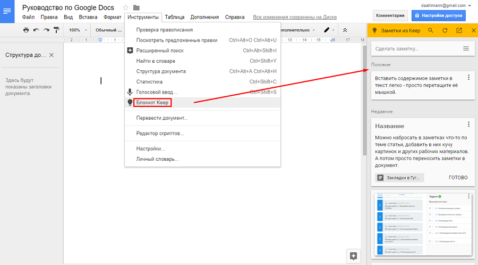Select 'Блокнот Keep' menu entry
The image size is (478, 265).
point(202,103)
